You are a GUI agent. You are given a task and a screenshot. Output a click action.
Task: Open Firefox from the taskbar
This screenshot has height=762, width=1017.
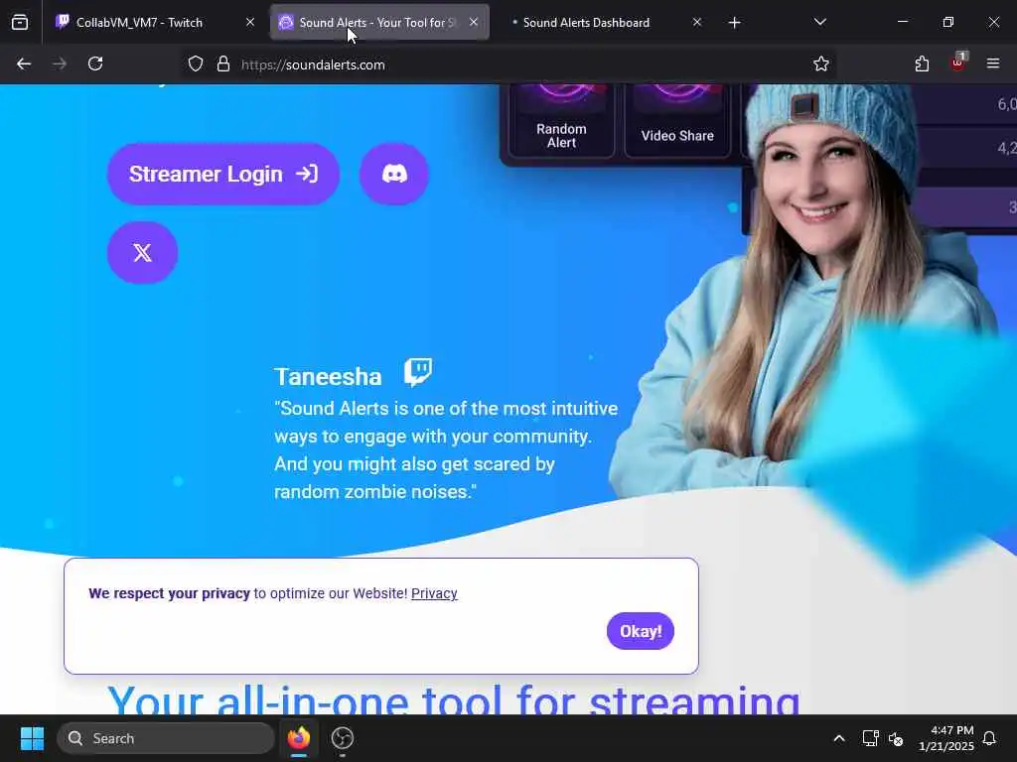click(x=299, y=738)
